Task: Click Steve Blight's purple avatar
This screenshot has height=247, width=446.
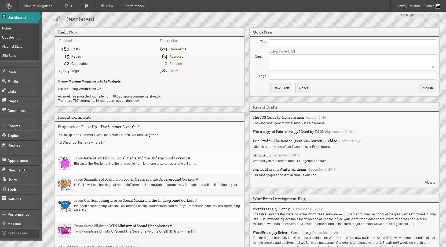Action: tap(65, 231)
